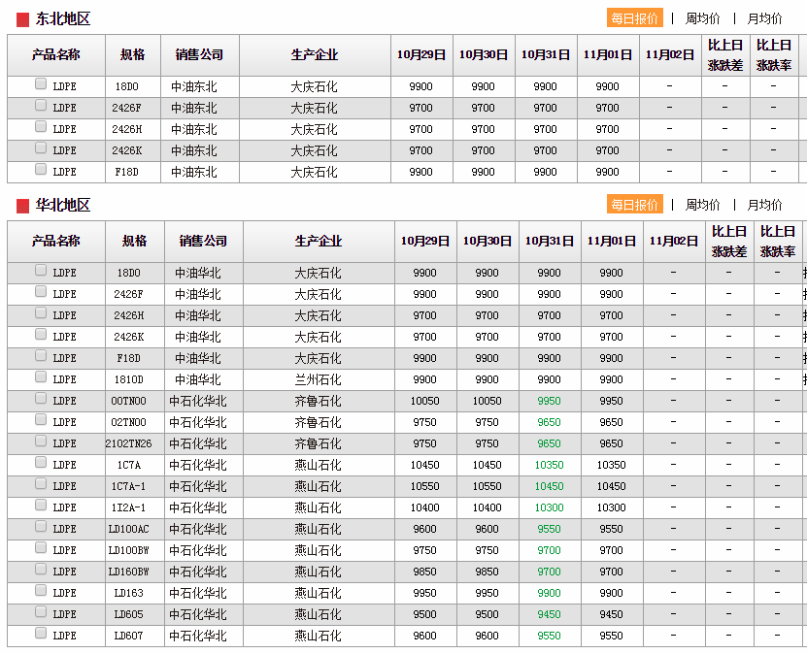This screenshot has height=654, width=807.
Task: Click the 生产企业 header in 华北地区 table
Action: (319, 242)
